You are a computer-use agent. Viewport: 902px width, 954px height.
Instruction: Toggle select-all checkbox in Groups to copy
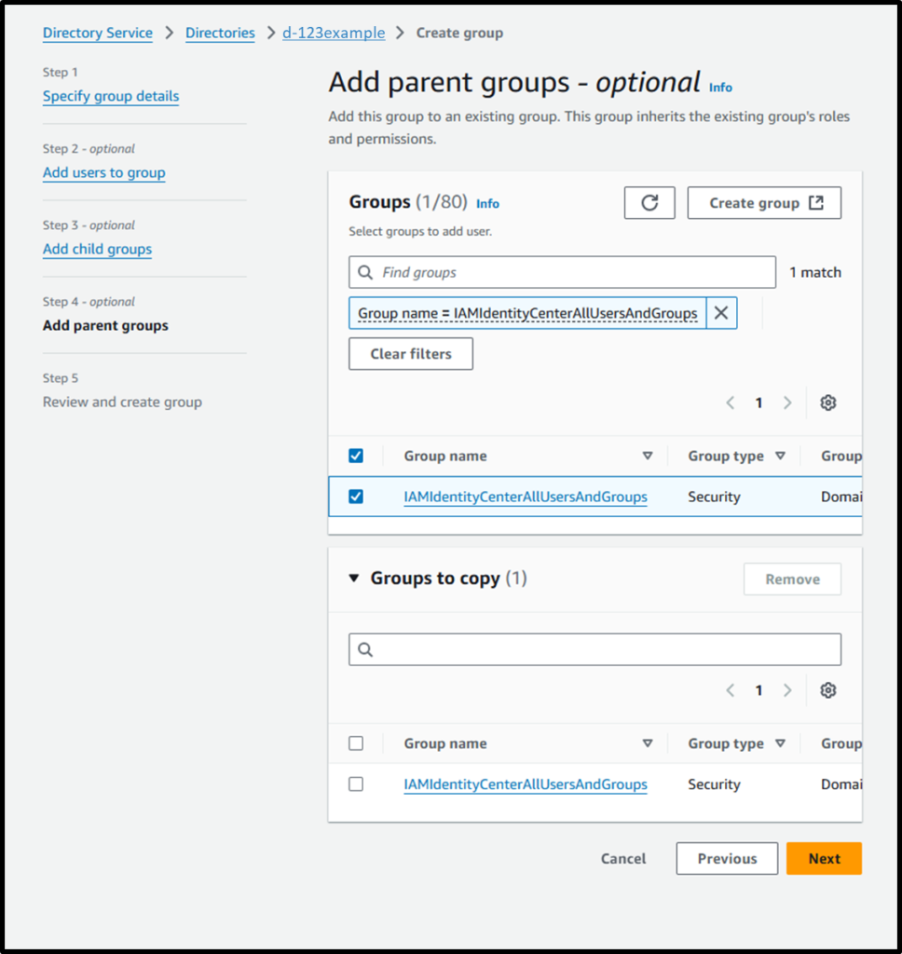pos(356,743)
